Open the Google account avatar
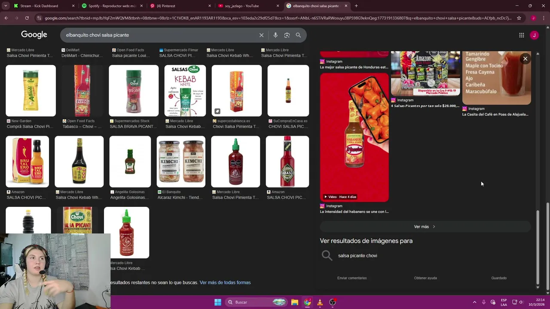Screen dimensions: 550x309 [x=534, y=35]
